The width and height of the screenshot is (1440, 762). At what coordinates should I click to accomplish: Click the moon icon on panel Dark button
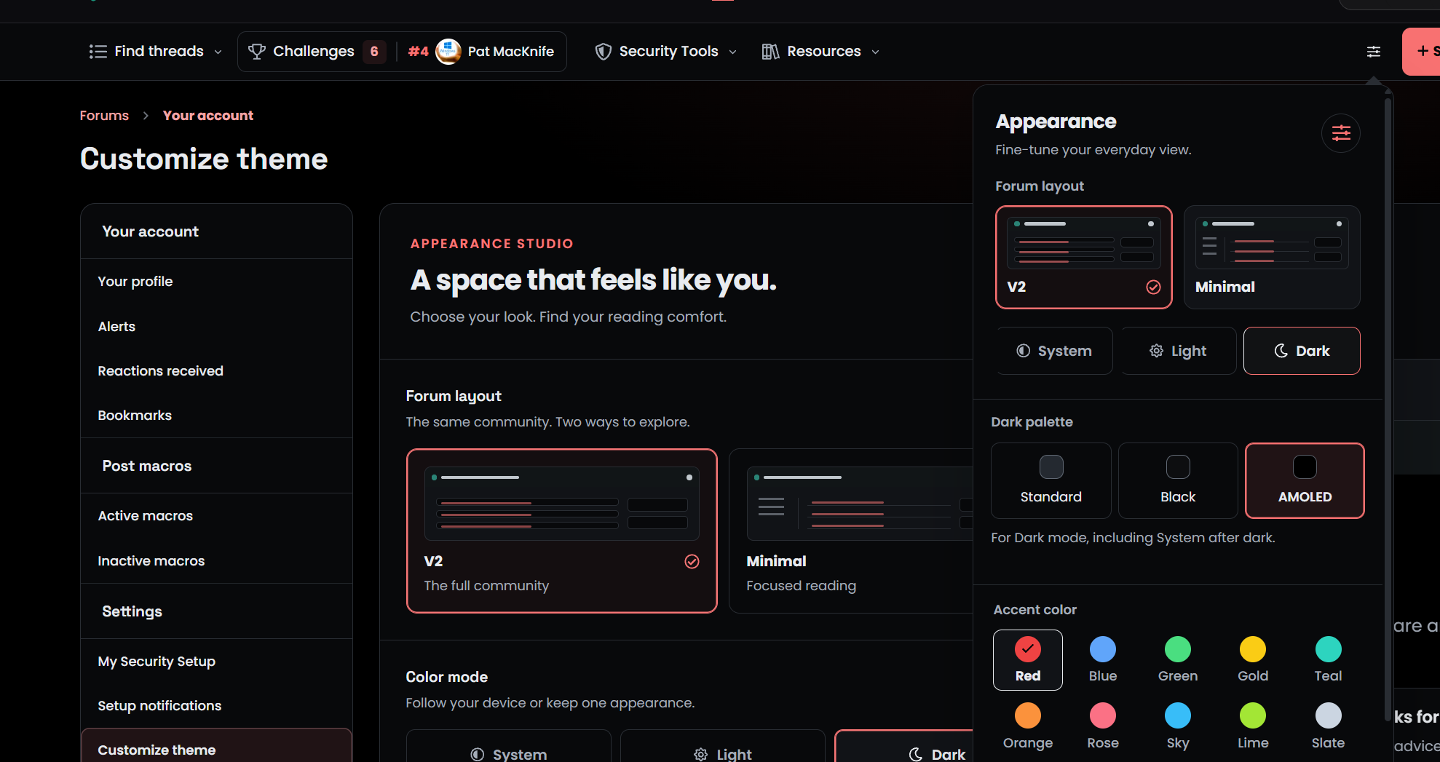(x=1281, y=351)
